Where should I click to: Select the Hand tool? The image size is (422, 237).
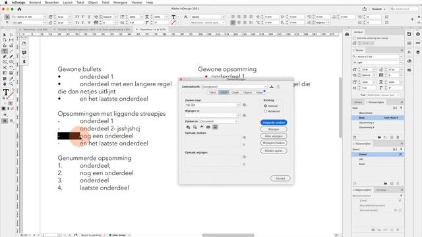click(5, 84)
